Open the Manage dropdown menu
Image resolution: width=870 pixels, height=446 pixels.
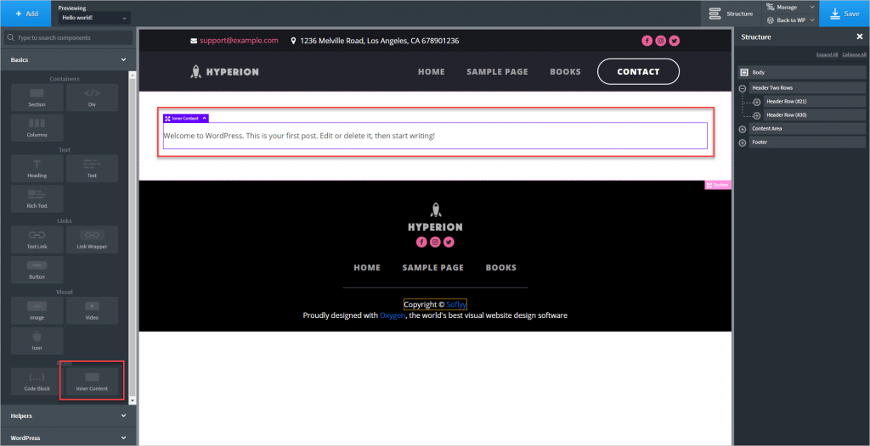click(790, 7)
